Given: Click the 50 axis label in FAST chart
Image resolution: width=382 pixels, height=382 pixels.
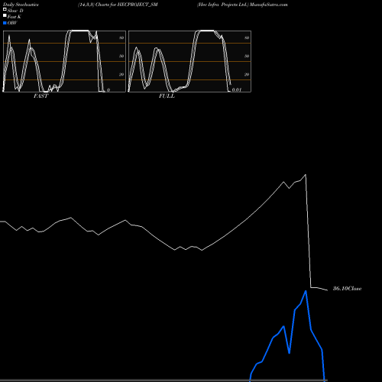Looking at the screenshot, I should point(121,56).
